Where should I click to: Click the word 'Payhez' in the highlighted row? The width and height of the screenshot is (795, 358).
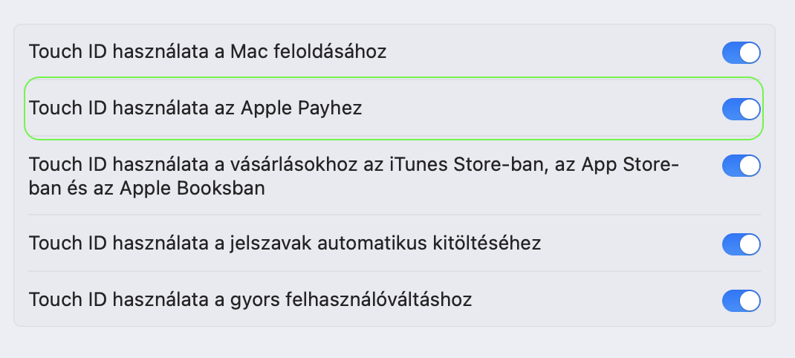coord(329,108)
